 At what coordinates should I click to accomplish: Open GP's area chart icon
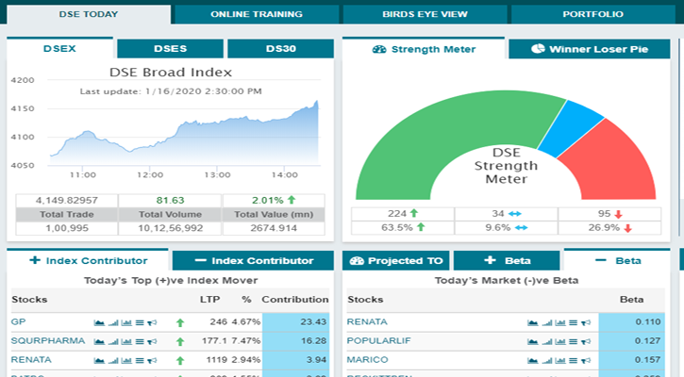click(x=99, y=322)
